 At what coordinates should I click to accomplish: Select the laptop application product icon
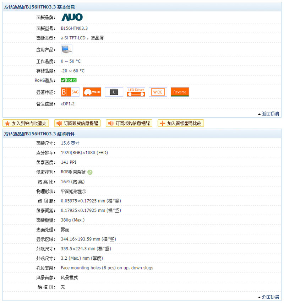[x=66, y=49]
